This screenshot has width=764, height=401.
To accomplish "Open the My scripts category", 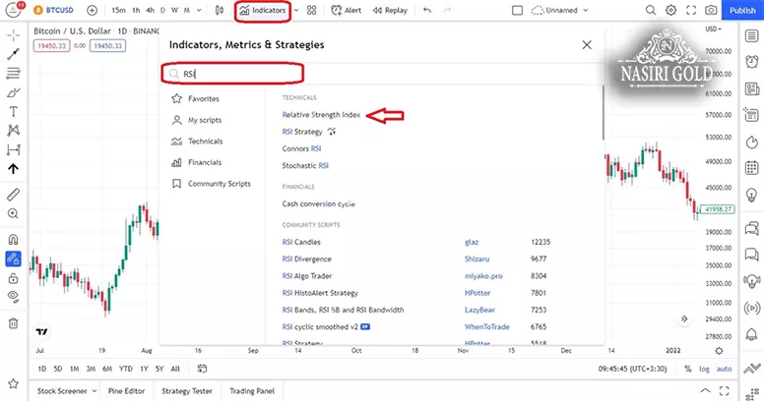I will pos(196,120).
